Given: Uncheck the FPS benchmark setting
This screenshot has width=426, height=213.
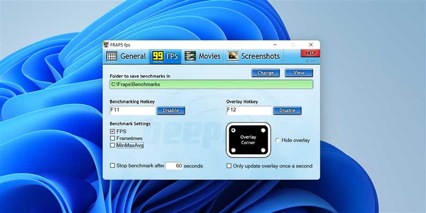Looking at the screenshot, I should click(x=113, y=131).
